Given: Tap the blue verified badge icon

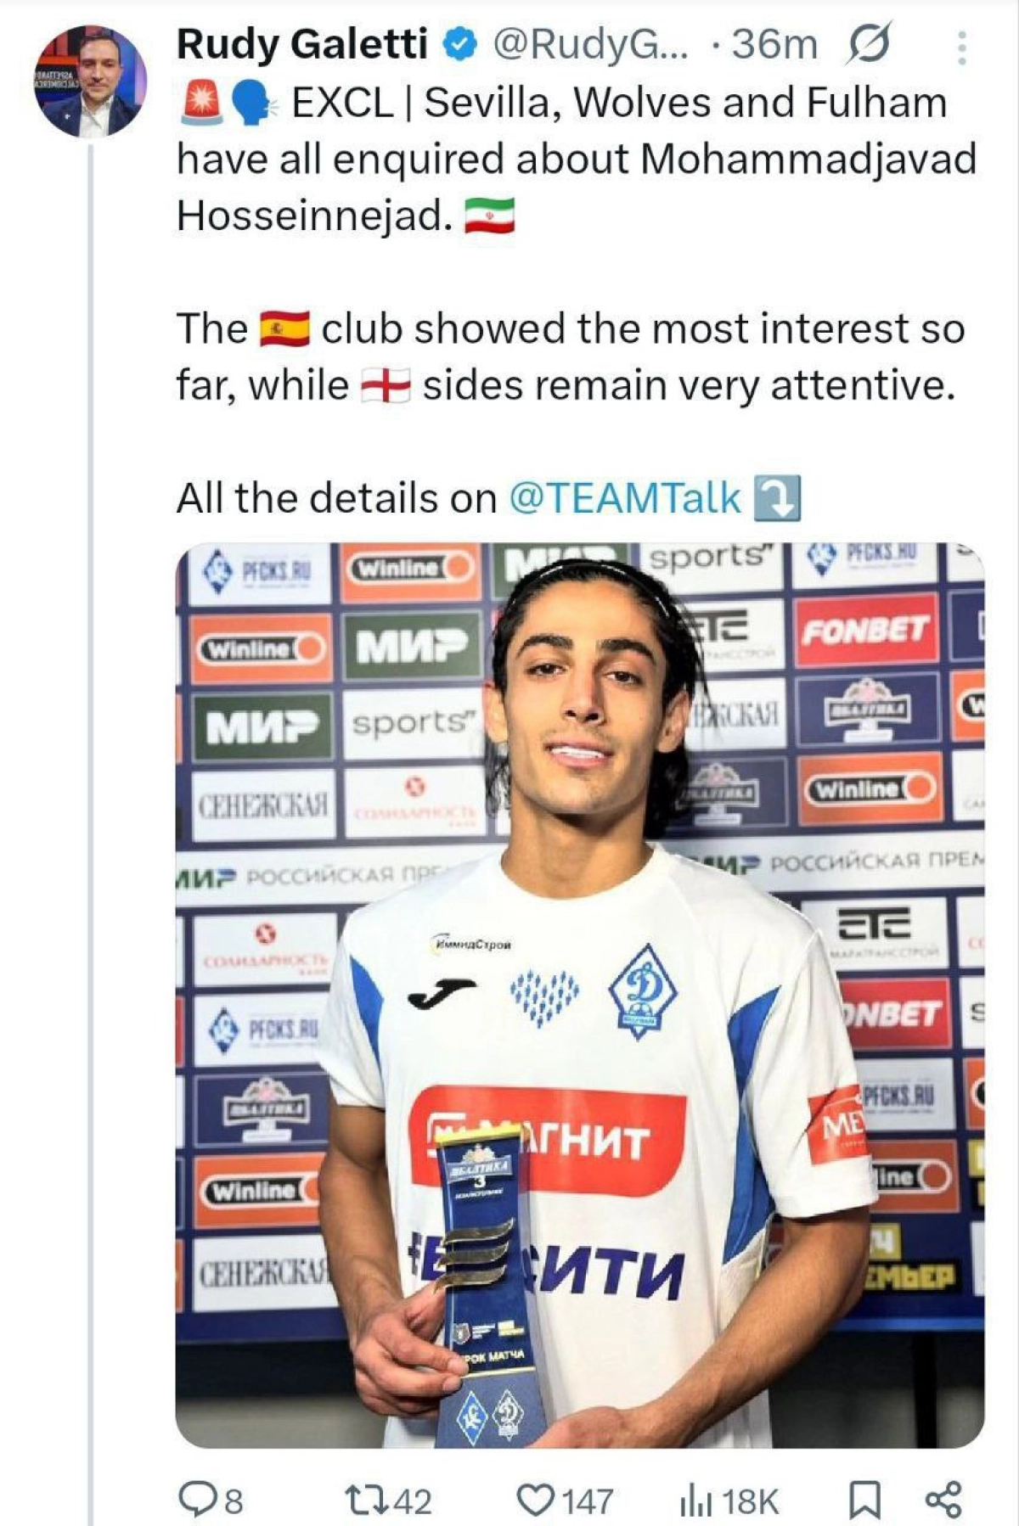Looking at the screenshot, I should (459, 46).
